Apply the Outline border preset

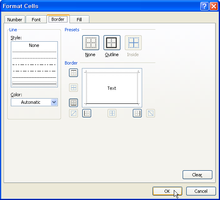tap(112, 42)
